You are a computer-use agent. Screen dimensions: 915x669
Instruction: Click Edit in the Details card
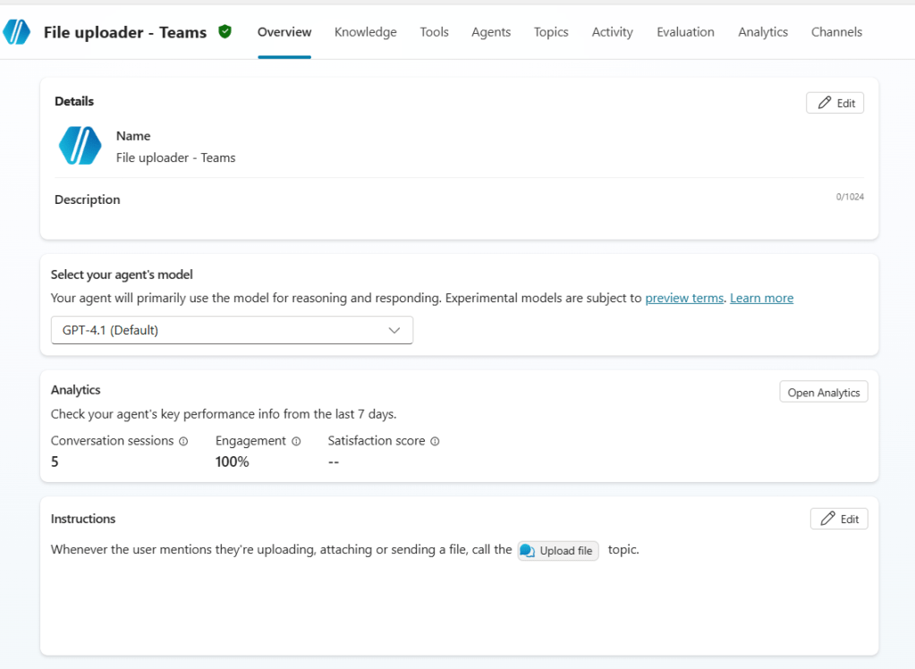[x=835, y=102]
